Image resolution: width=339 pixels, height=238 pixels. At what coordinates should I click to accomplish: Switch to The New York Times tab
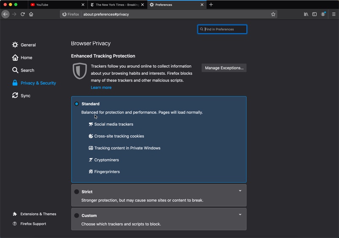[x=117, y=5]
